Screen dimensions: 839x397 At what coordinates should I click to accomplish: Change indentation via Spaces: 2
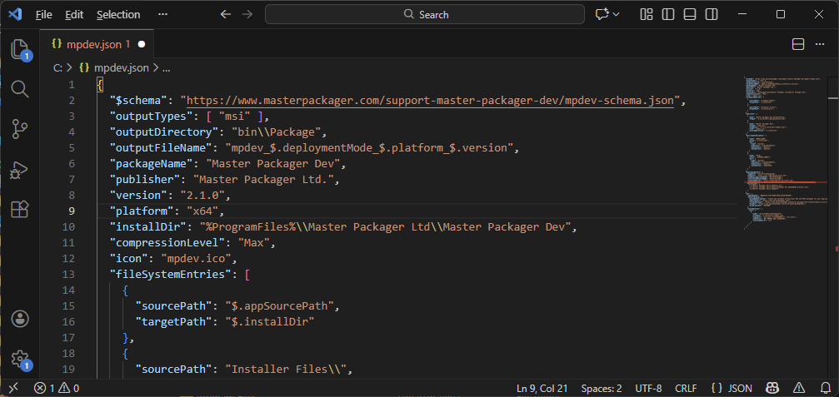(x=602, y=388)
